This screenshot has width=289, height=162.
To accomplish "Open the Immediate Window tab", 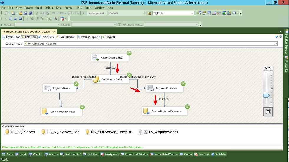I will tap(164, 154).
